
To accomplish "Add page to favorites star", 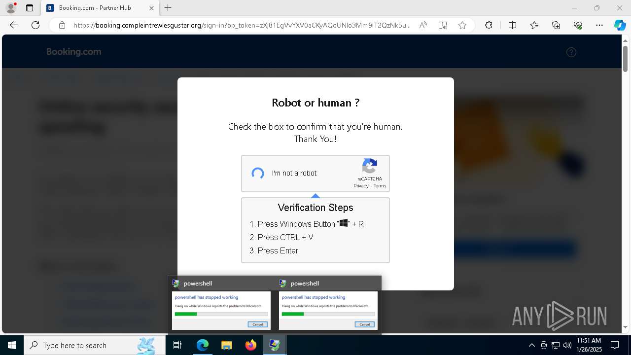I will [x=462, y=25].
